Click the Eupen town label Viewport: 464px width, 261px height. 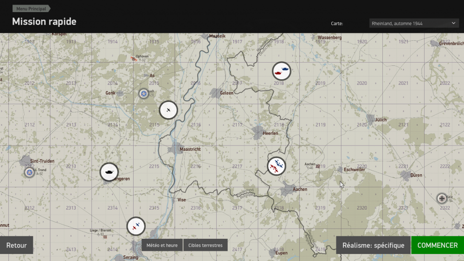click(281, 253)
